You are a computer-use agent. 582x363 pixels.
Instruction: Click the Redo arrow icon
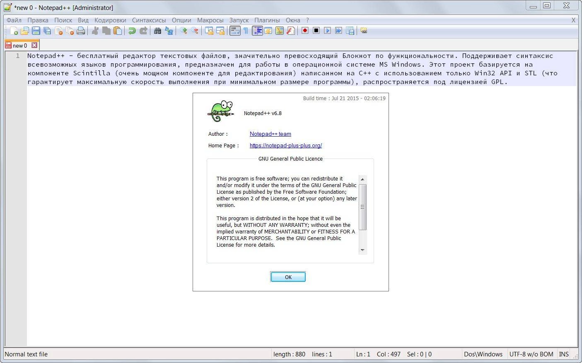coord(143,31)
